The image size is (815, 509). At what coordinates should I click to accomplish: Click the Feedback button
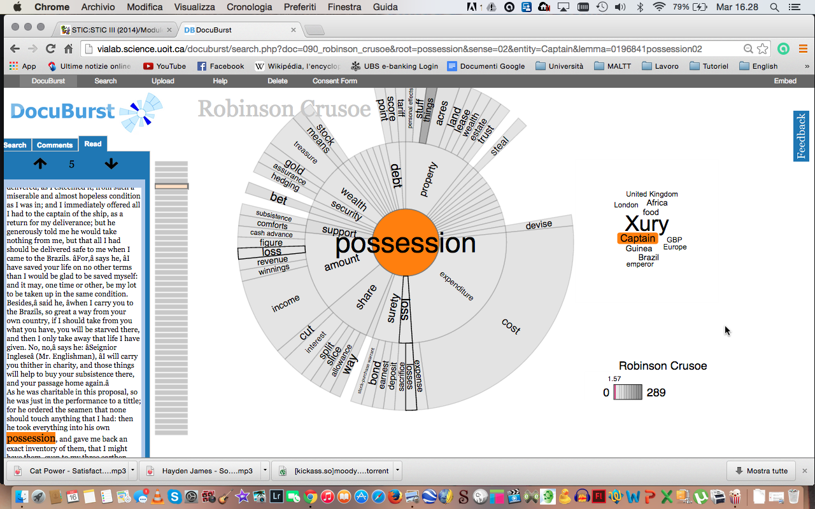pos(801,136)
